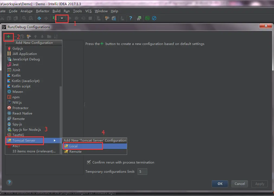This screenshot has height=196, width=274.
Task: Open the Build menu
Action: [x=56, y=11]
